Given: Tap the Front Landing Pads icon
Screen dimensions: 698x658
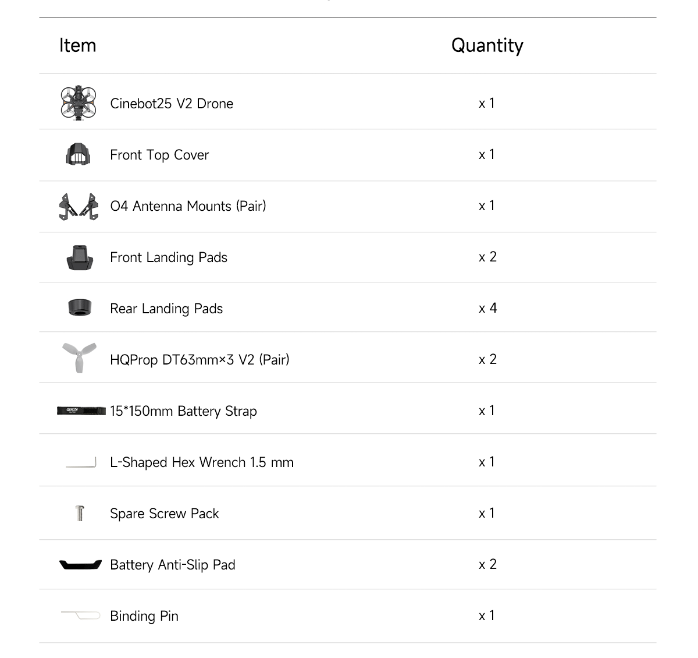Looking at the screenshot, I should (80, 257).
